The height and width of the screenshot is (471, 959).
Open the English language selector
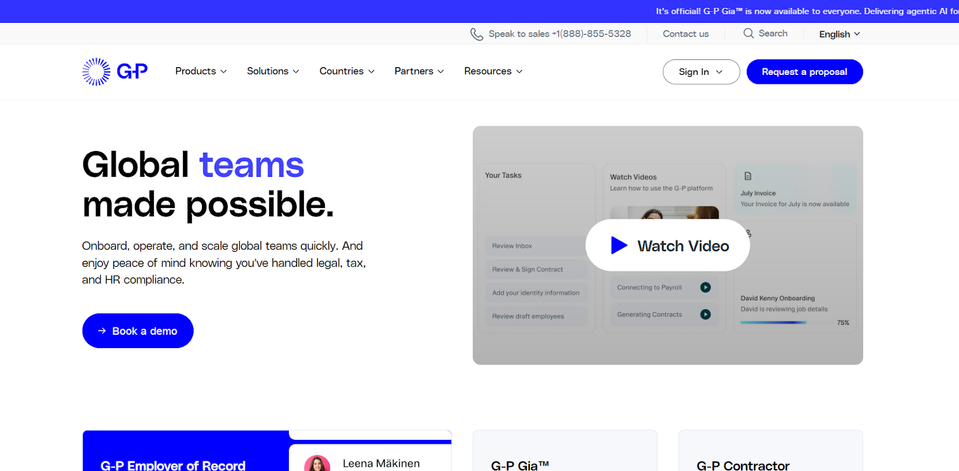coord(840,34)
